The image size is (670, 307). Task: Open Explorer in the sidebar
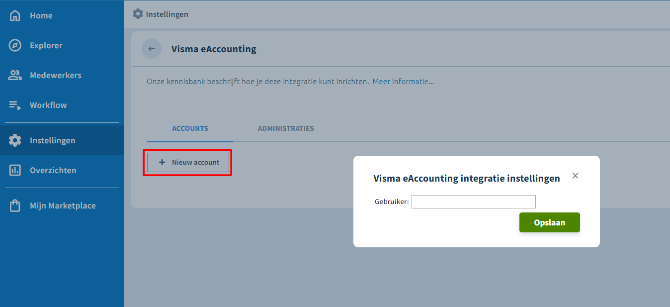(62, 45)
